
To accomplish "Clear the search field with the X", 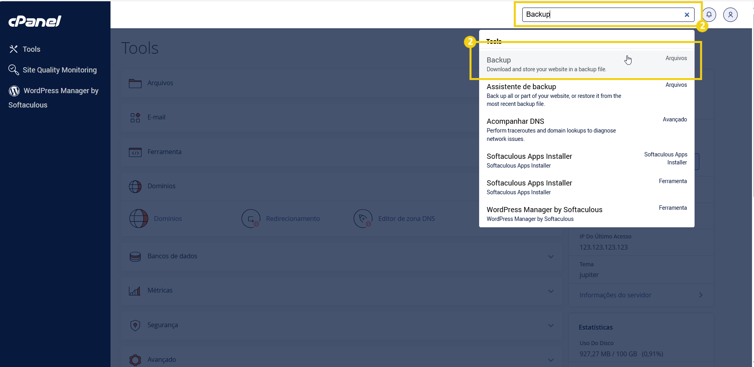I will [687, 15].
